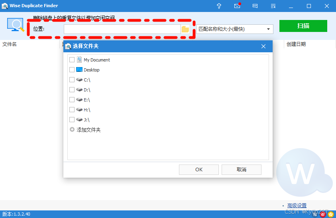Check the J:\ drive checkbox
This screenshot has width=336, height=218.
(72, 119)
